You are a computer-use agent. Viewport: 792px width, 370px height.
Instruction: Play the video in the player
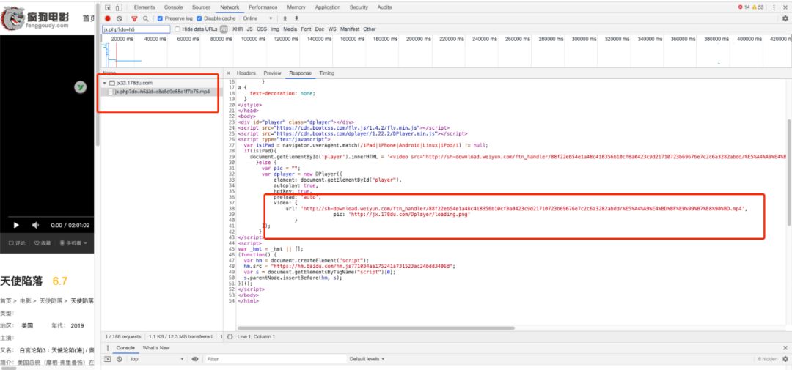click(x=16, y=225)
